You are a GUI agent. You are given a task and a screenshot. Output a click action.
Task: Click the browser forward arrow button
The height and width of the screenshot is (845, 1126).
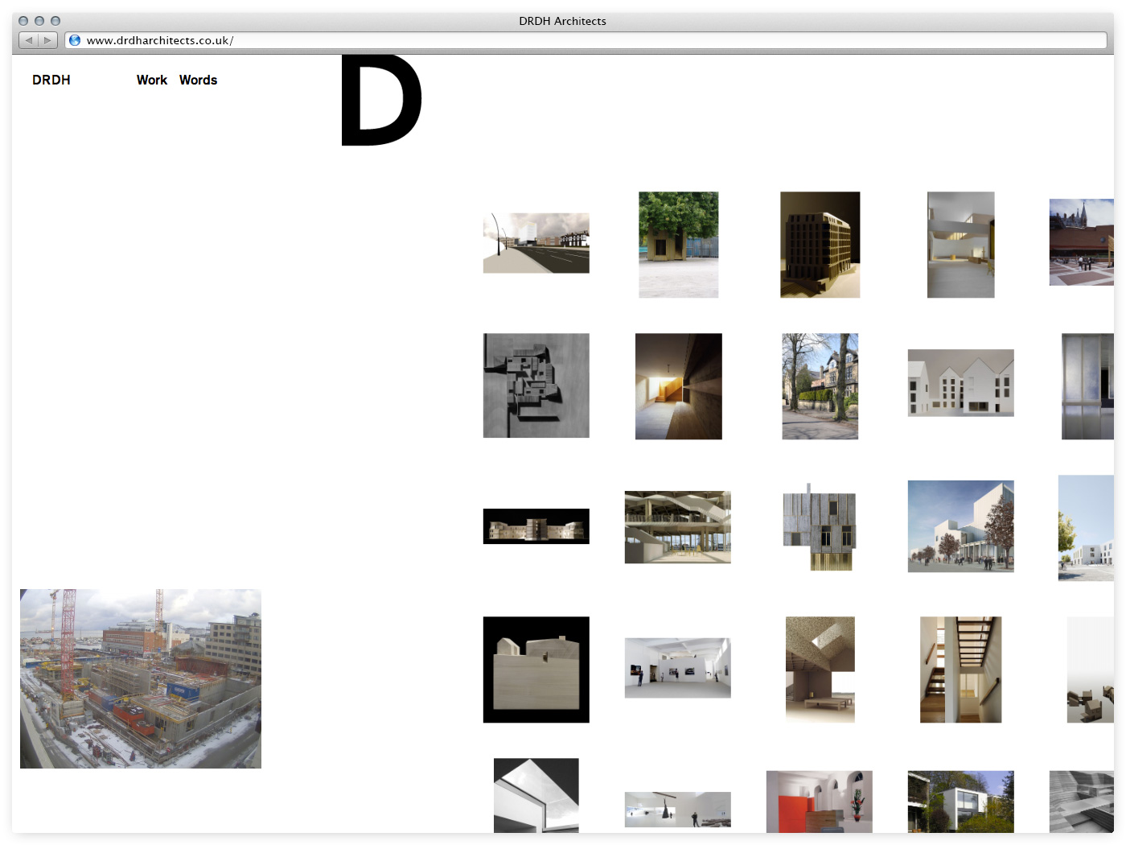pyautogui.click(x=47, y=40)
